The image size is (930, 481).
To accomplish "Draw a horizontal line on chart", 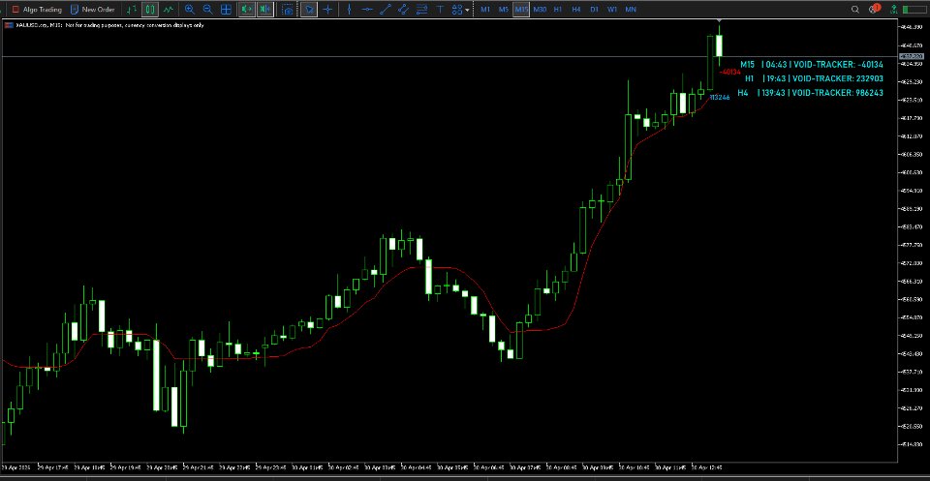I will point(367,10).
